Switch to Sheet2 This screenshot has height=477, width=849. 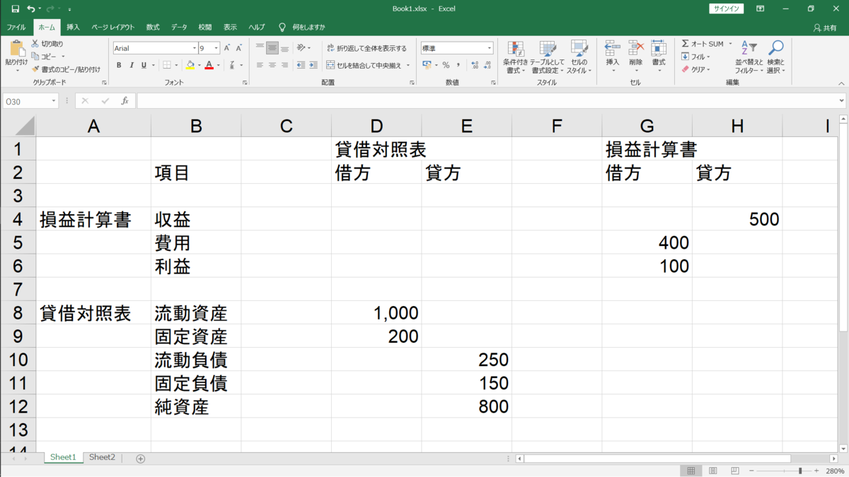click(101, 457)
